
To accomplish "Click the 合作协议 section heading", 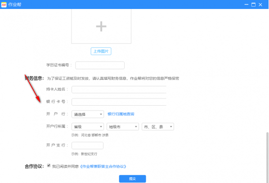I will pos(34,166).
